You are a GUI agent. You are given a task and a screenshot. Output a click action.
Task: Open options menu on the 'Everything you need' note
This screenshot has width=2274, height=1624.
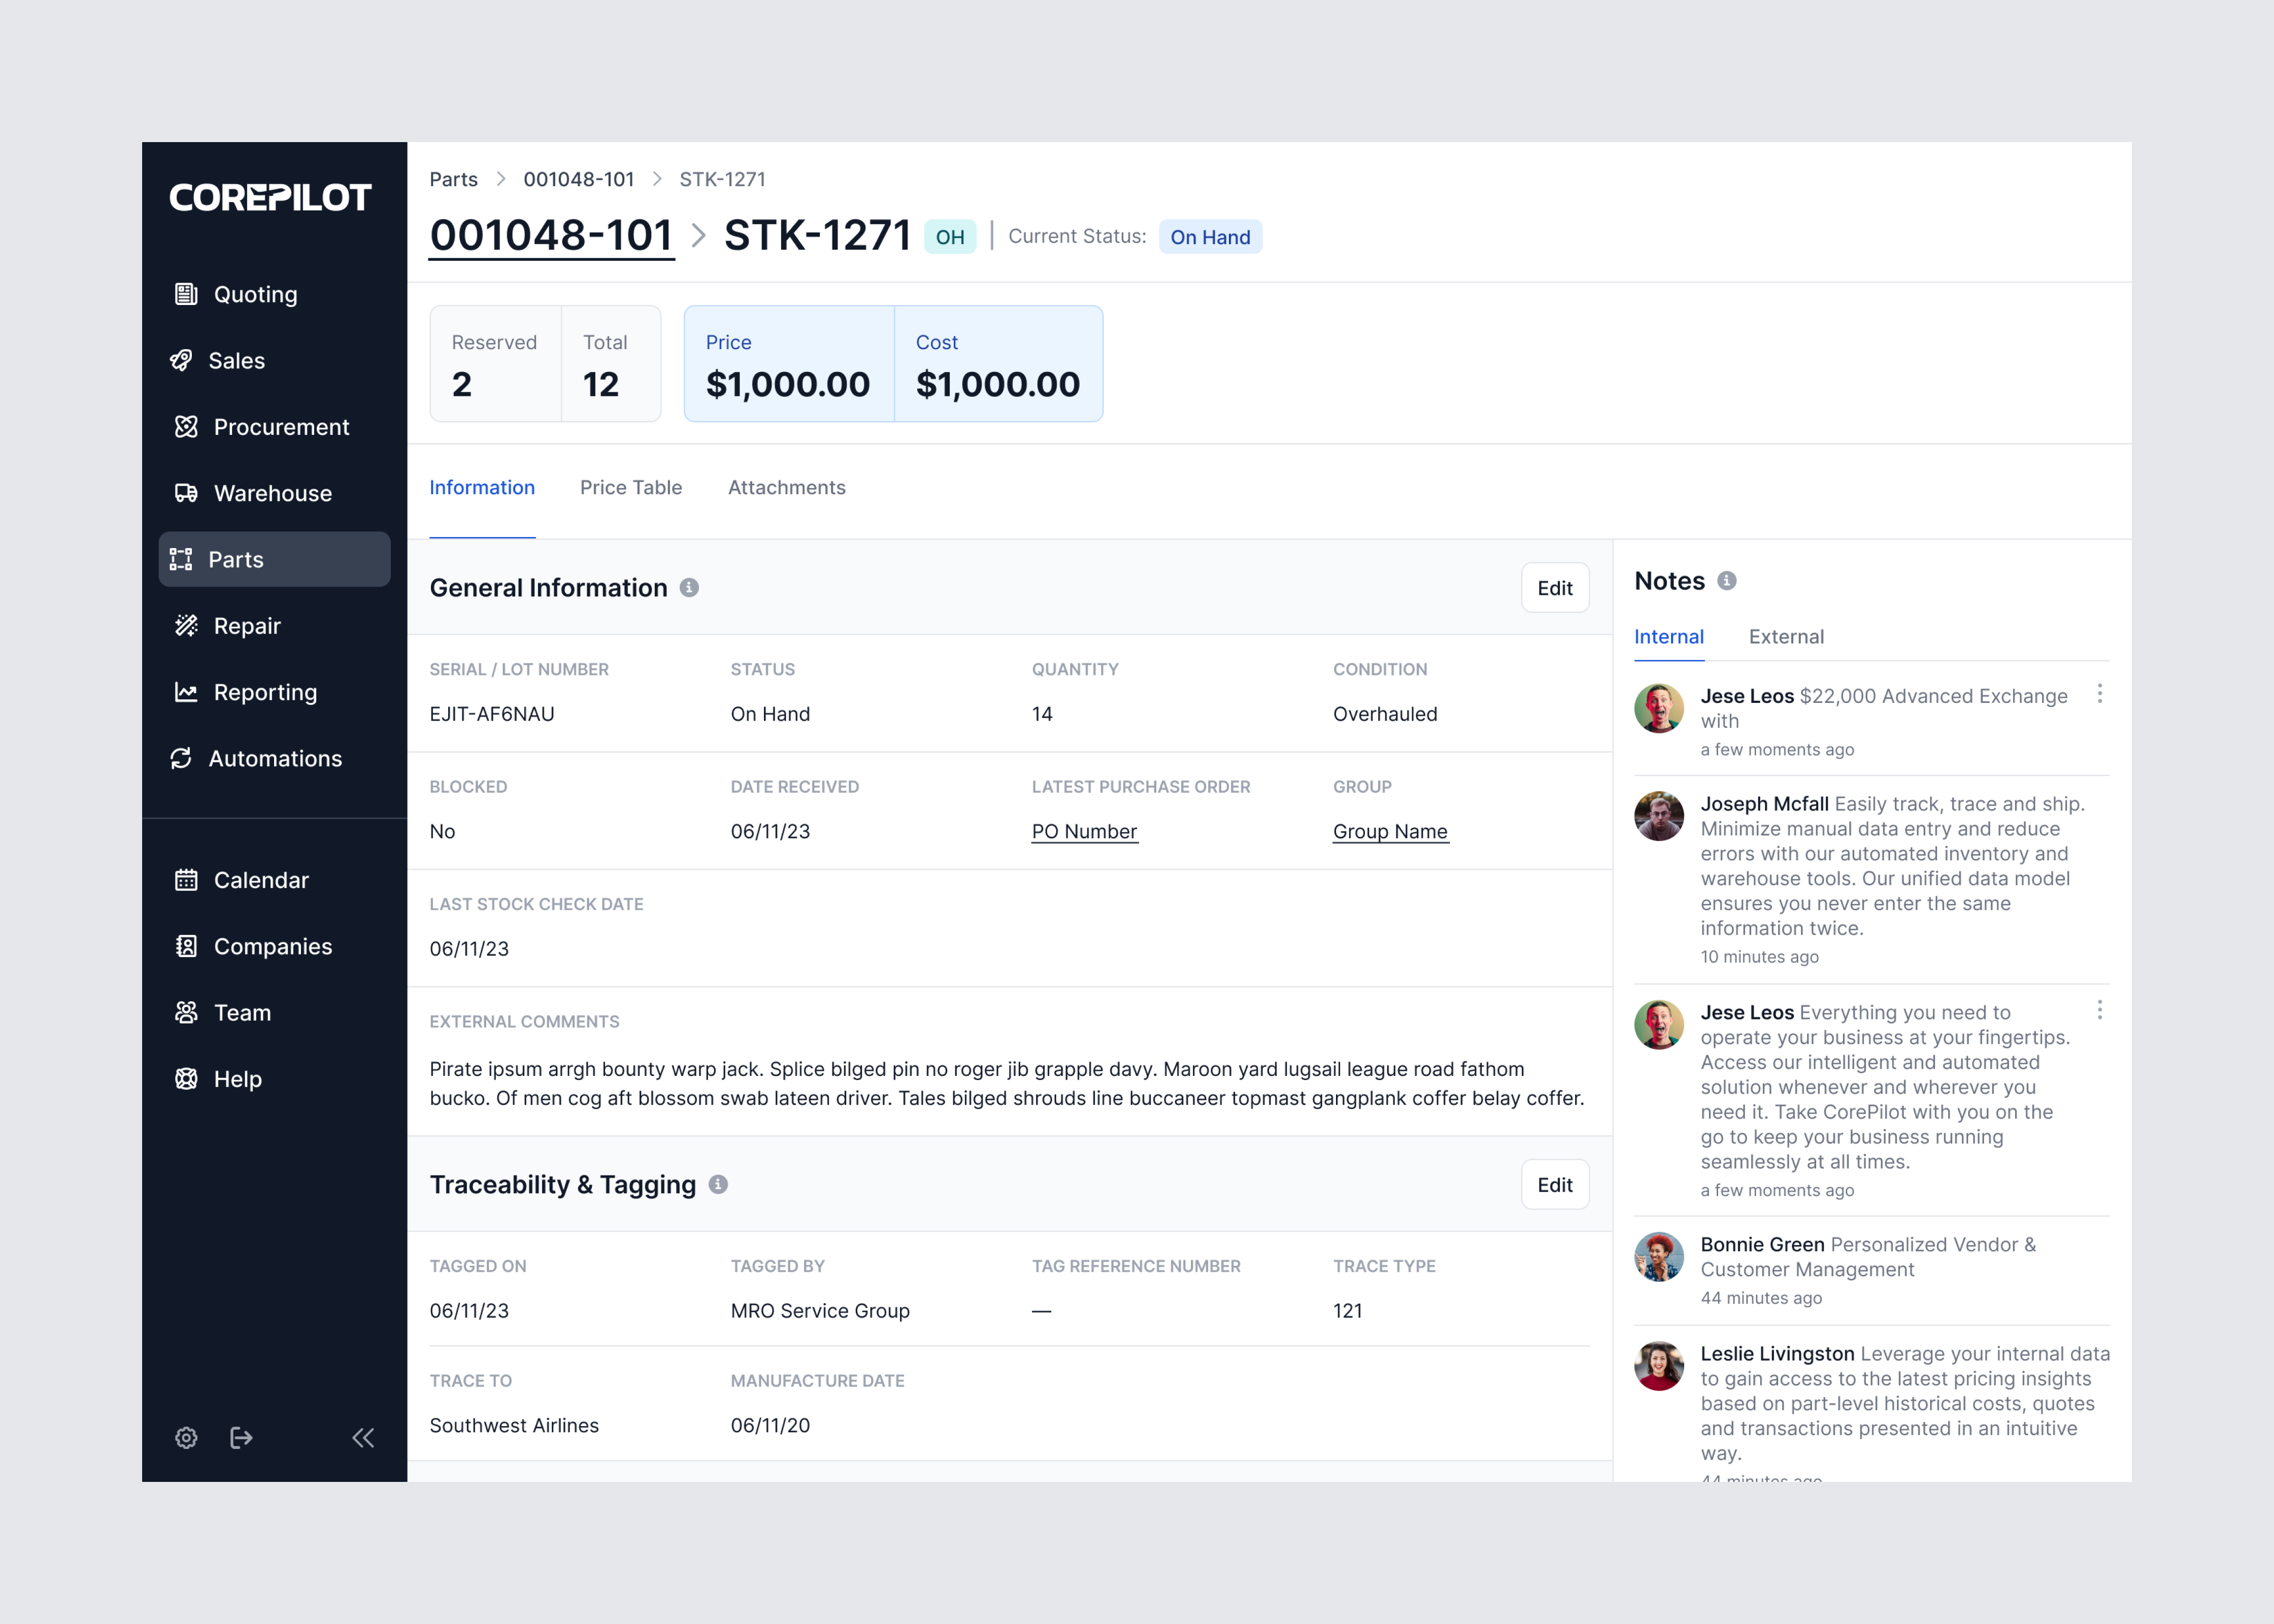[2100, 1010]
